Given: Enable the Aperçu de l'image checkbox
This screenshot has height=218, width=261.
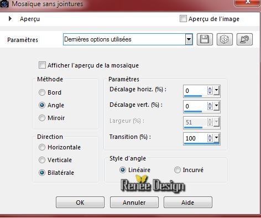Looking at the screenshot, I should pyautogui.click(x=183, y=19).
